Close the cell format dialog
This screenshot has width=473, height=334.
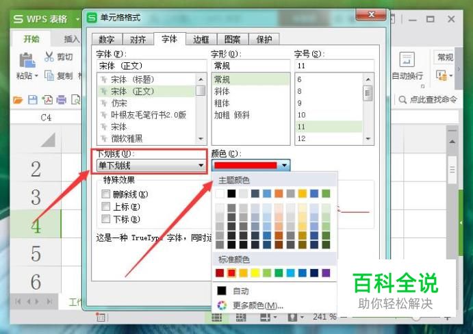tap(371, 14)
